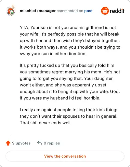This screenshot has width=130, height=167.
Task: Click the "YTA." verdict at comment start
Action: [24, 27]
